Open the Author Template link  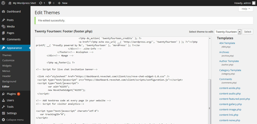tap(229, 61)
